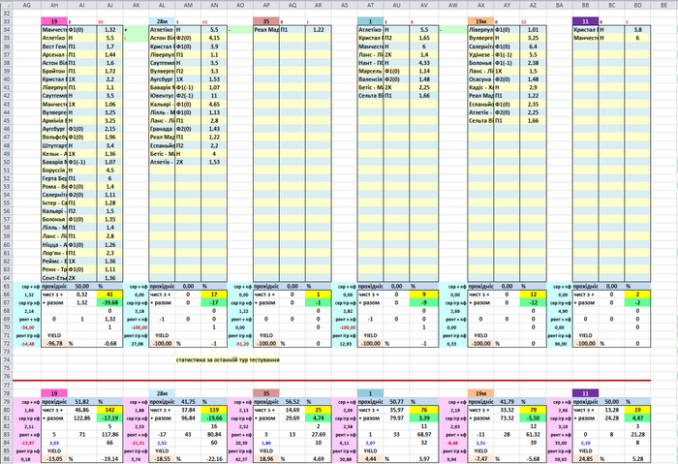Viewport: 678px width, 464px height.
Task: Click the yellow '119' cell
Action: [x=214, y=410]
